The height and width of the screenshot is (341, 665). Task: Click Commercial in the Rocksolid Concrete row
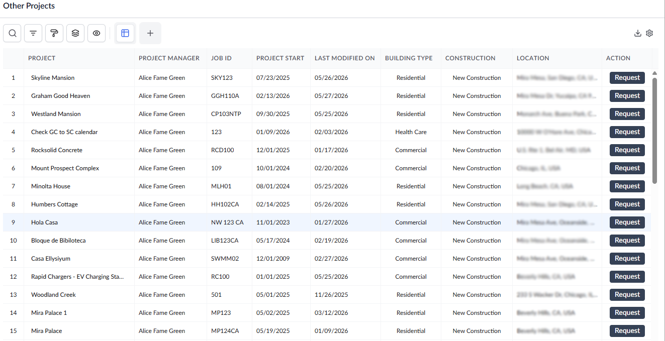pos(411,150)
